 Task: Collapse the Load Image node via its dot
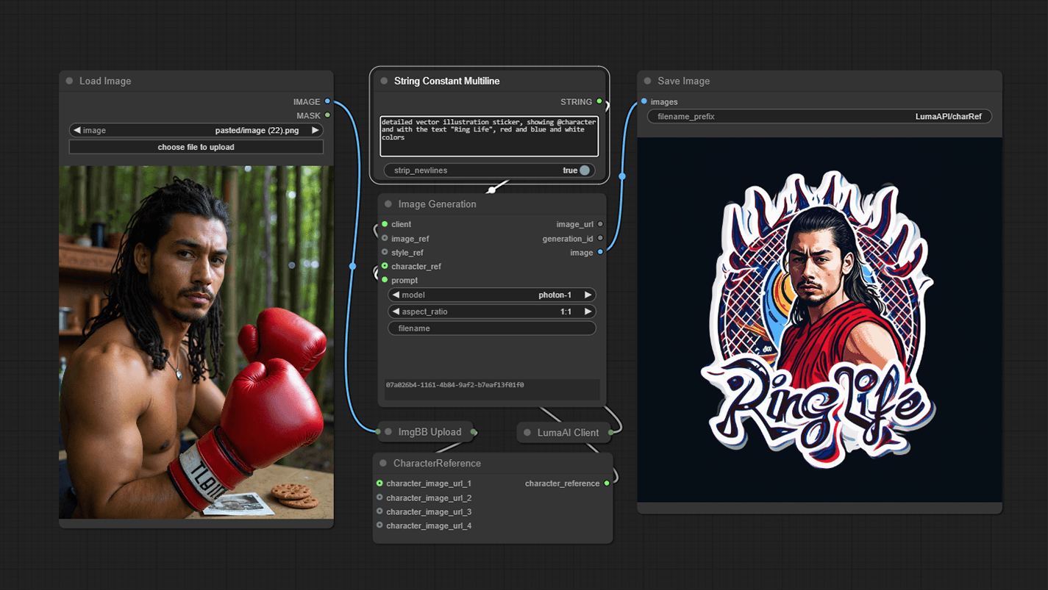coord(69,82)
